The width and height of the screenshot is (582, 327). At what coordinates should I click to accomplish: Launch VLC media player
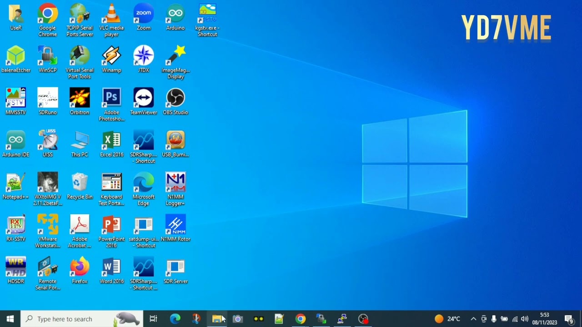pos(111,20)
